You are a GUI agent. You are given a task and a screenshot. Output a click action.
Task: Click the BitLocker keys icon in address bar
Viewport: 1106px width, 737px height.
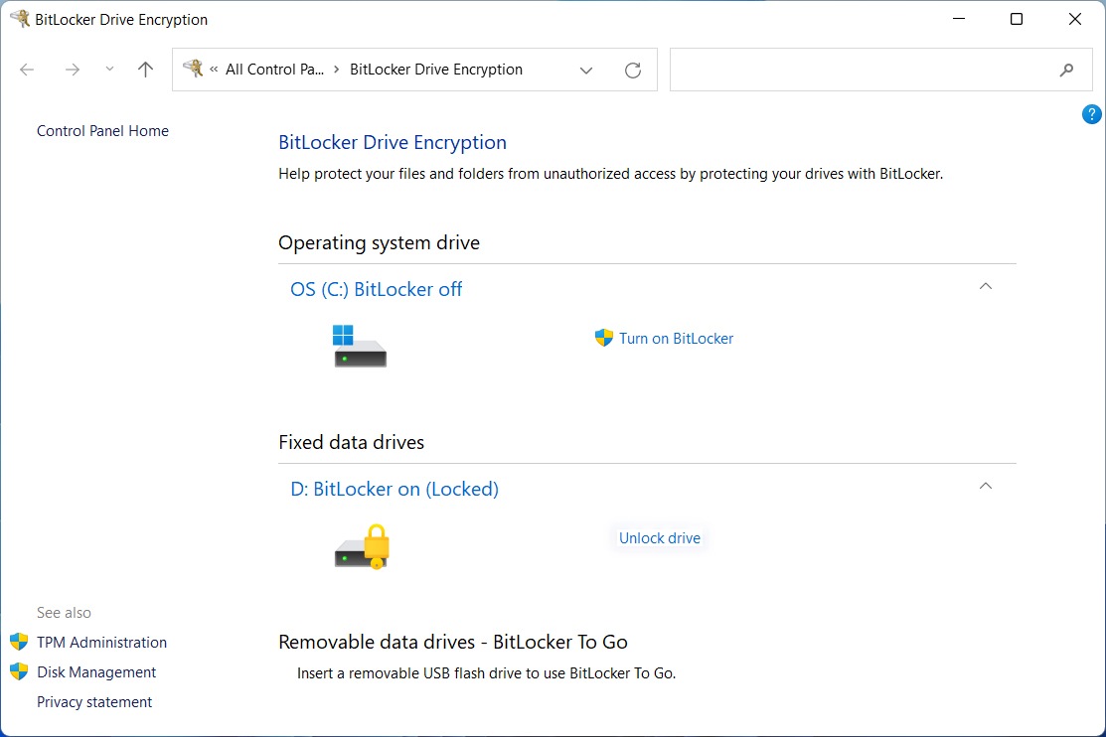tap(193, 69)
